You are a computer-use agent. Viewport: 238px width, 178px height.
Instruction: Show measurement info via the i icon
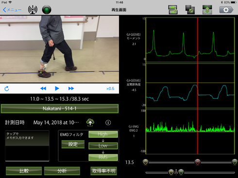pos(108,123)
